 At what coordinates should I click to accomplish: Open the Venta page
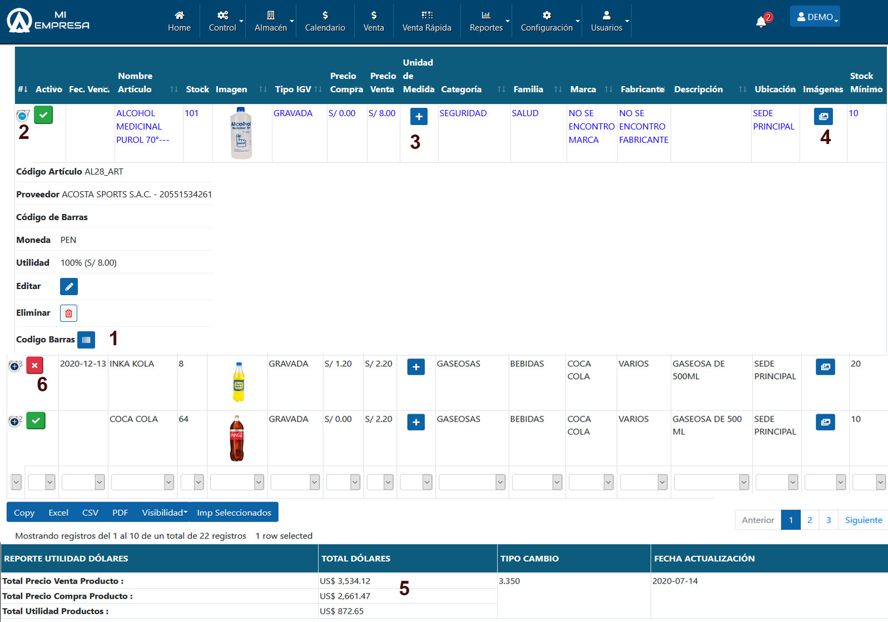(x=374, y=22)
